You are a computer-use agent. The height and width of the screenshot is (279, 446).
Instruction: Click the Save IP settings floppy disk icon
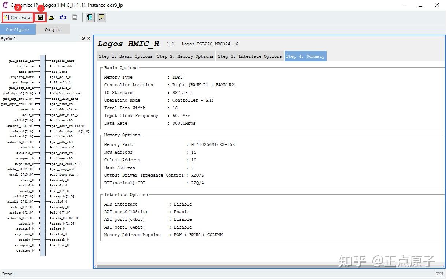(x=40, y=17)
